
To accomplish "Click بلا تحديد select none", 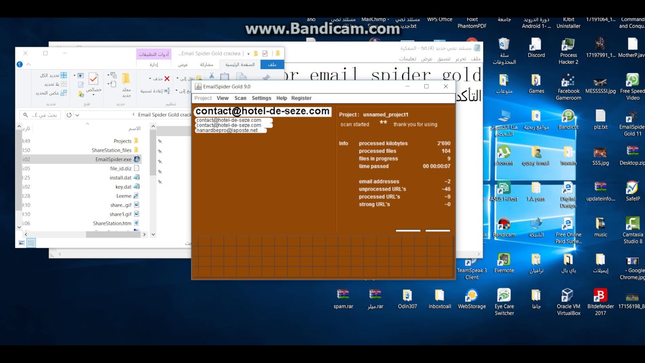I will (x=55, y=84).
